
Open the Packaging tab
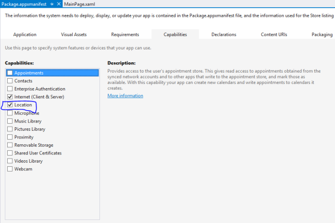pyautogui.click(x=322, y=35)
